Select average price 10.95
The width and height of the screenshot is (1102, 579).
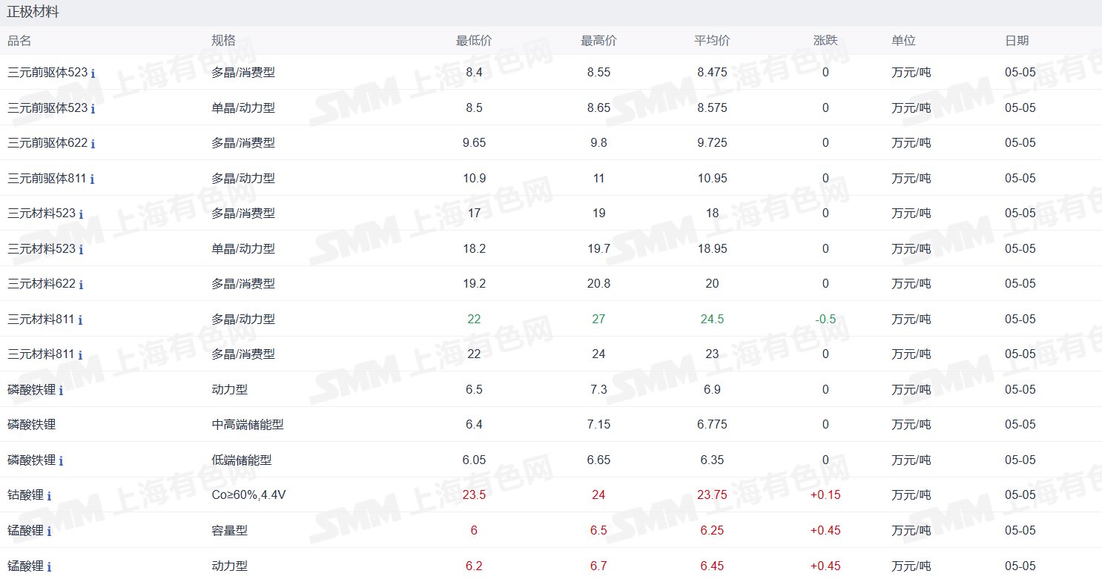[712, 179]
